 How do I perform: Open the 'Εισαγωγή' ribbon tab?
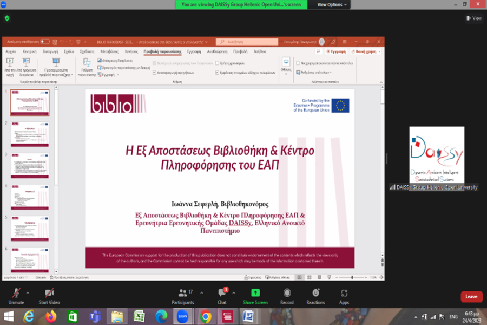(x=43, y=51)
